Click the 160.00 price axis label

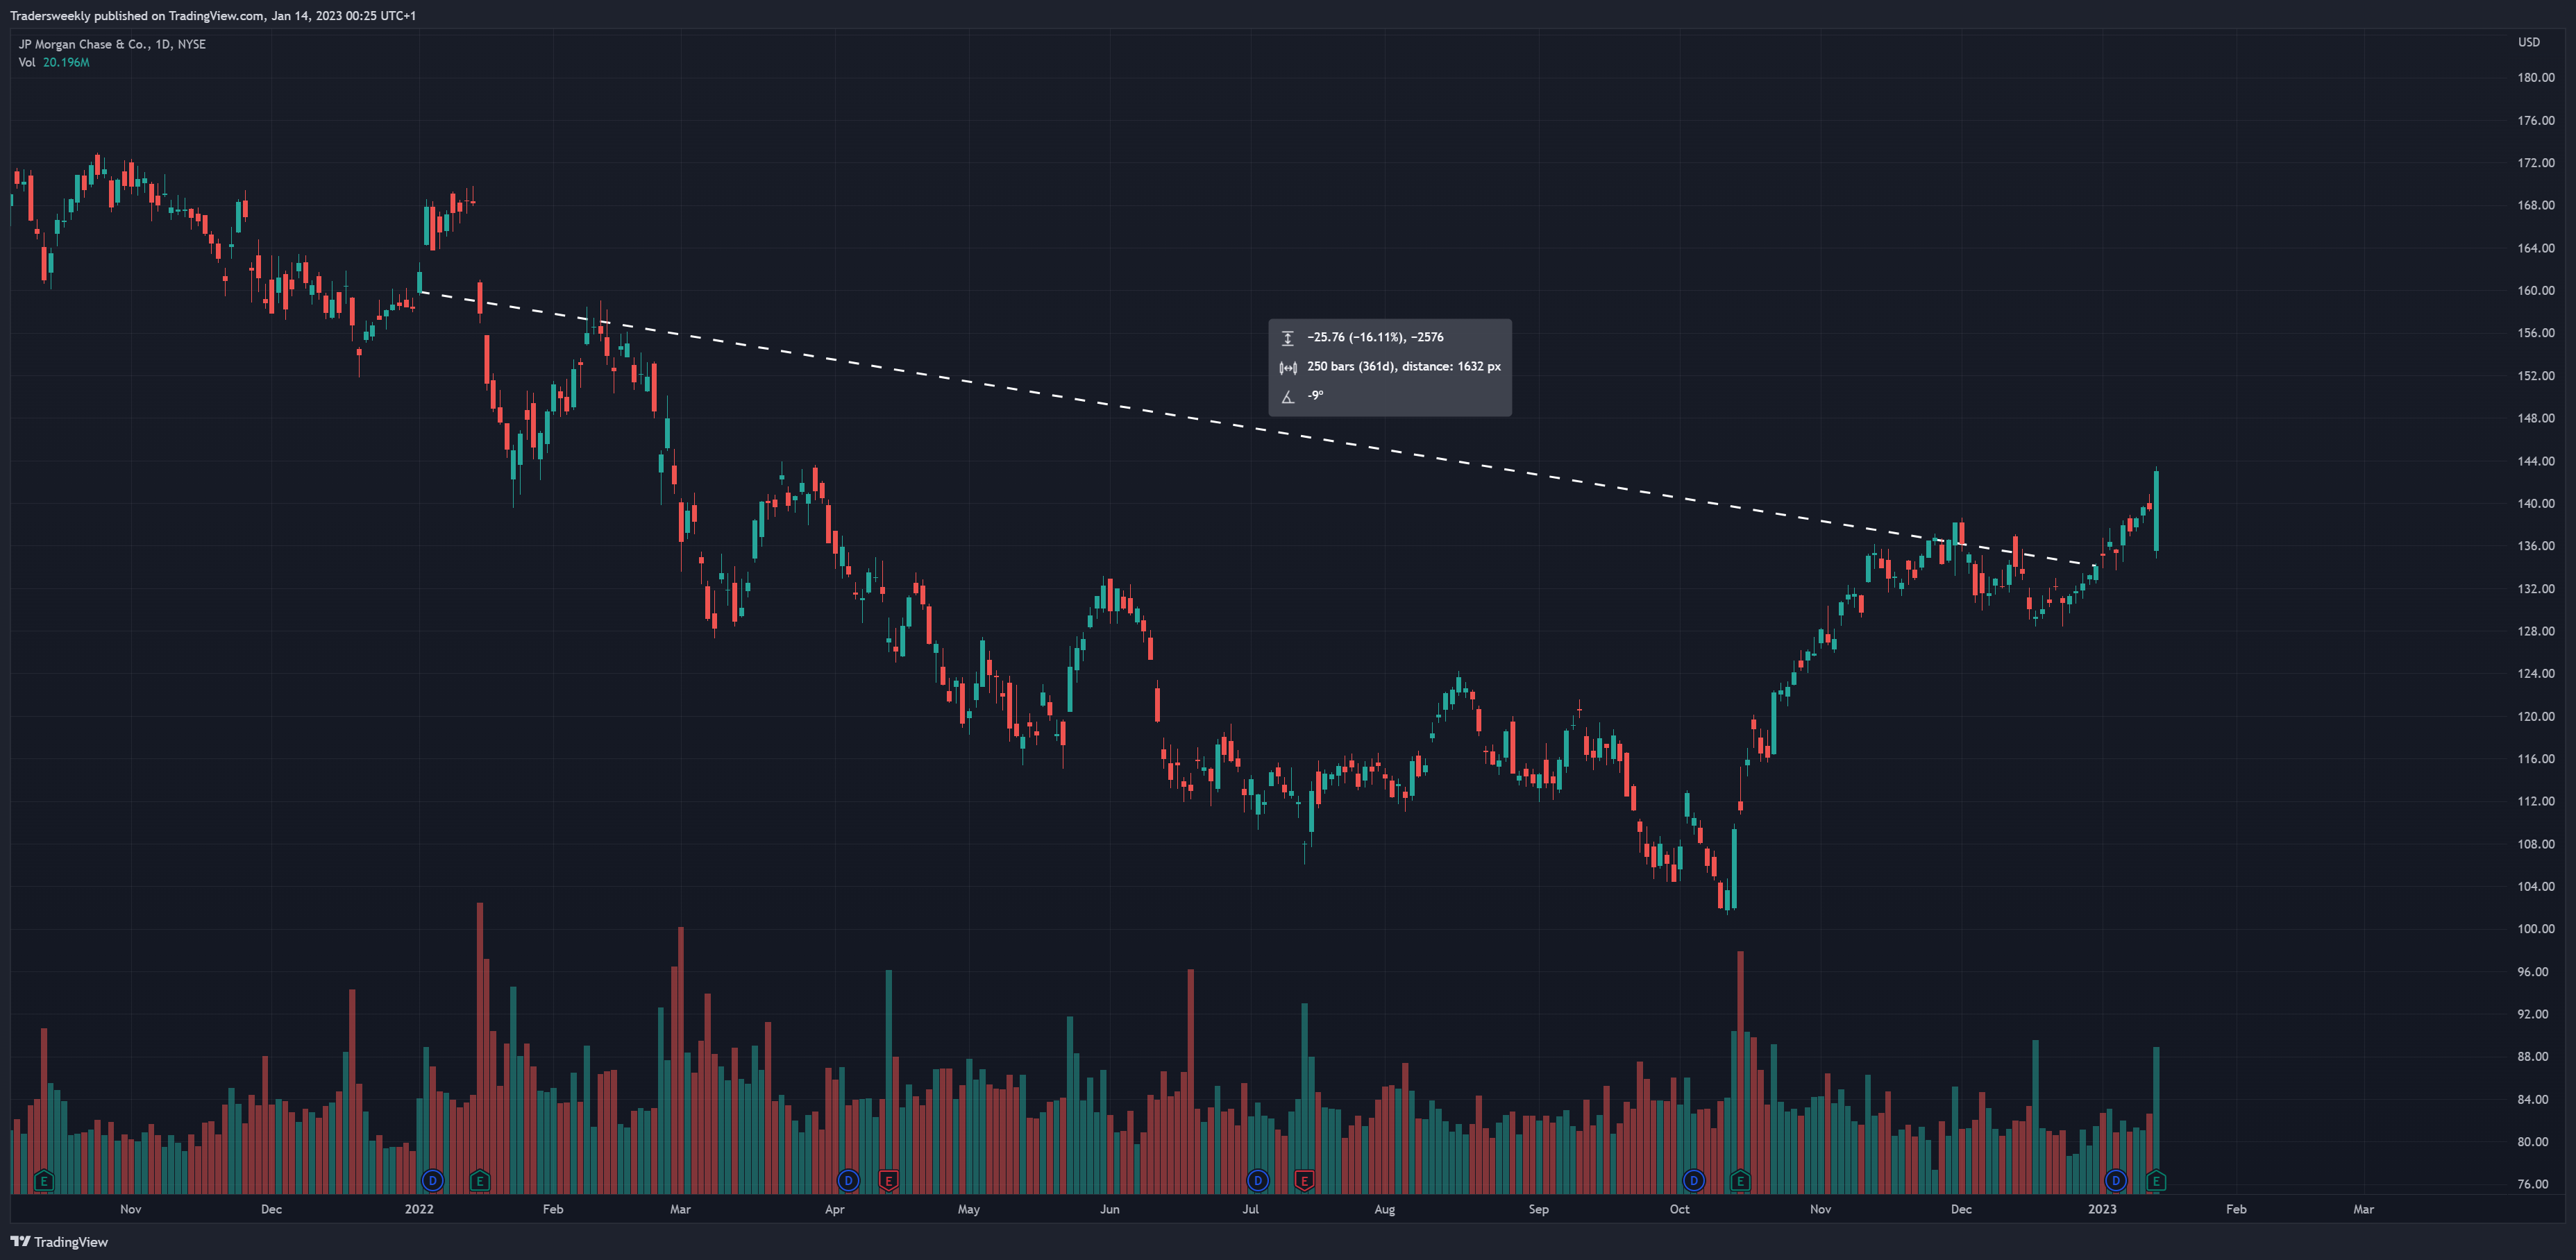point(2535,290)
